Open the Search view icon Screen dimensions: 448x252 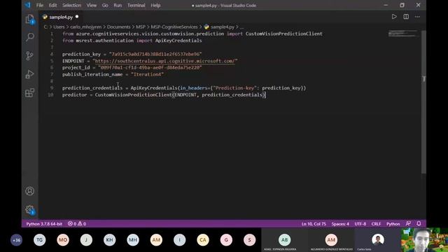[29, 37]
